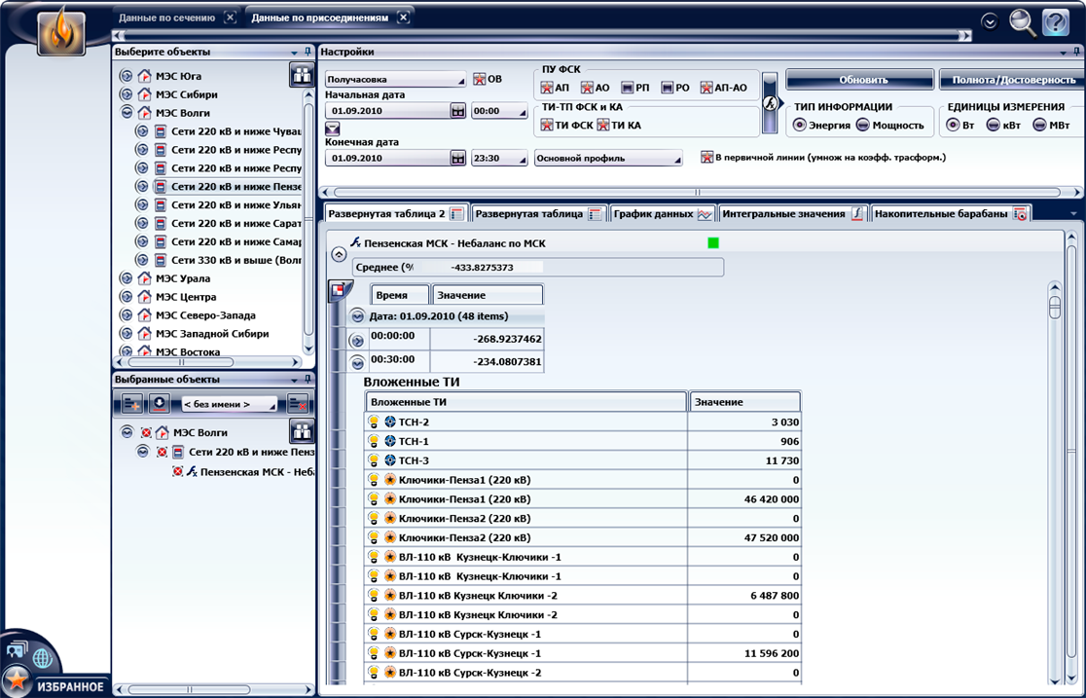Click the globe icon in bottom-left corner

pos(42,657)
